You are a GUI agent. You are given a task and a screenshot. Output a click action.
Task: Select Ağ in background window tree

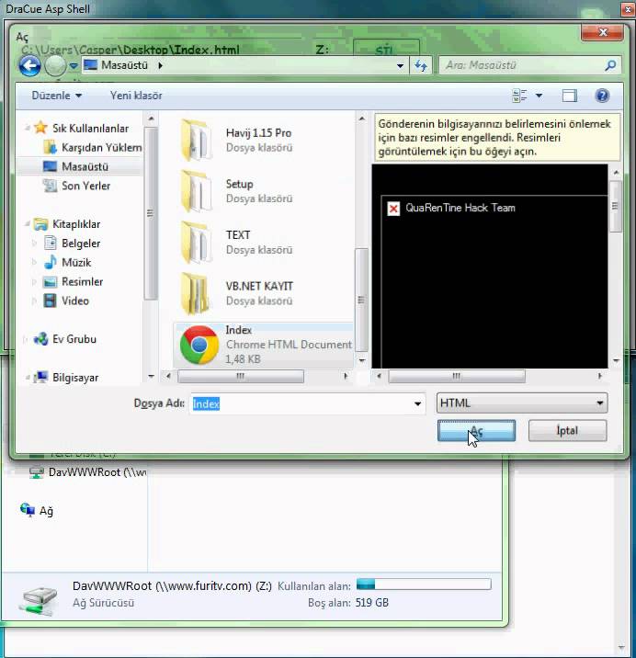[x=46, y=511]
